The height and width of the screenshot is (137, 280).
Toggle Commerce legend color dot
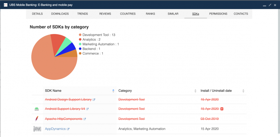[x=80, y=54]
